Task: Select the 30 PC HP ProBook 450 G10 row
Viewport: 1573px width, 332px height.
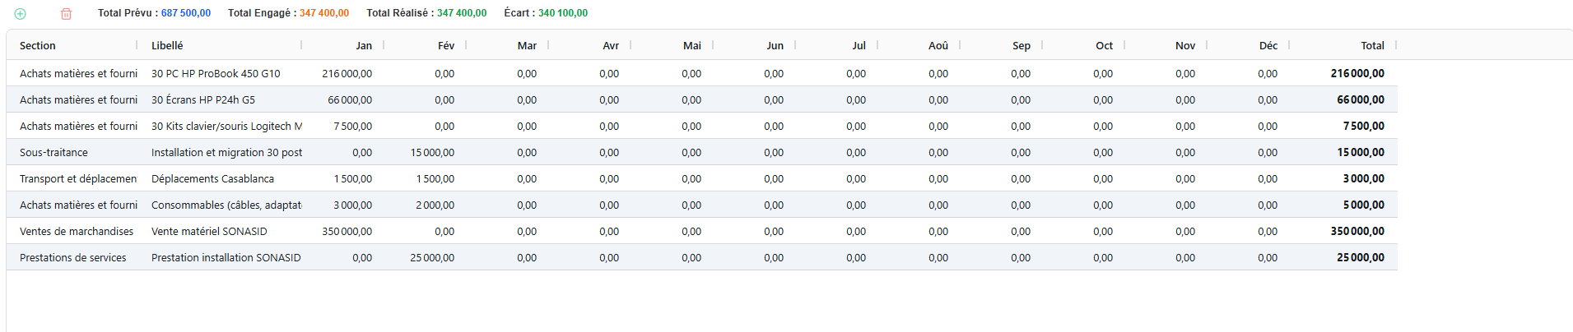Action: coord(216,74)
